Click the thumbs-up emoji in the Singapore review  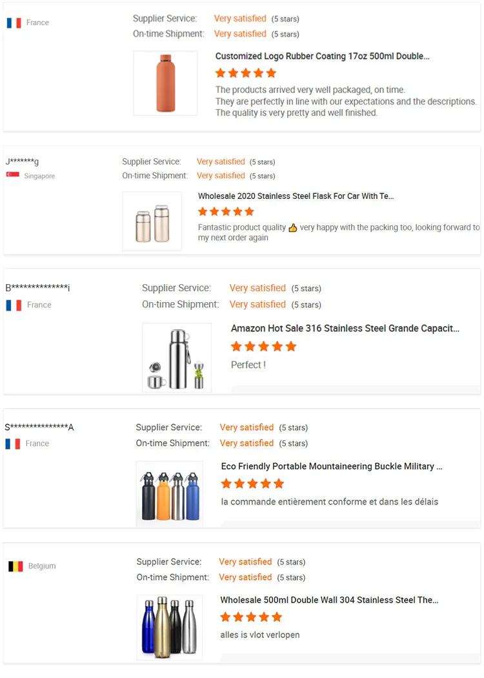click(x=292, y=228)
